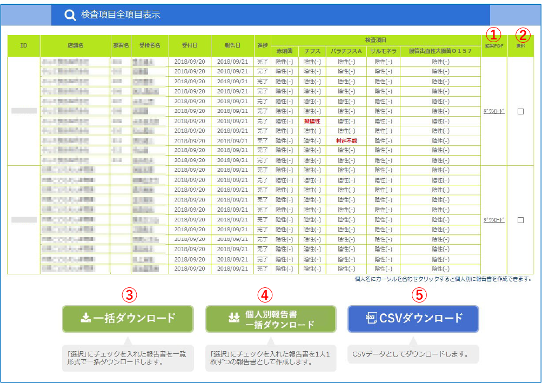Click 受付日 cell in the 判定不能 row
Image resolution: width=542 pixels, height=383 pixels.
(190, 140)
